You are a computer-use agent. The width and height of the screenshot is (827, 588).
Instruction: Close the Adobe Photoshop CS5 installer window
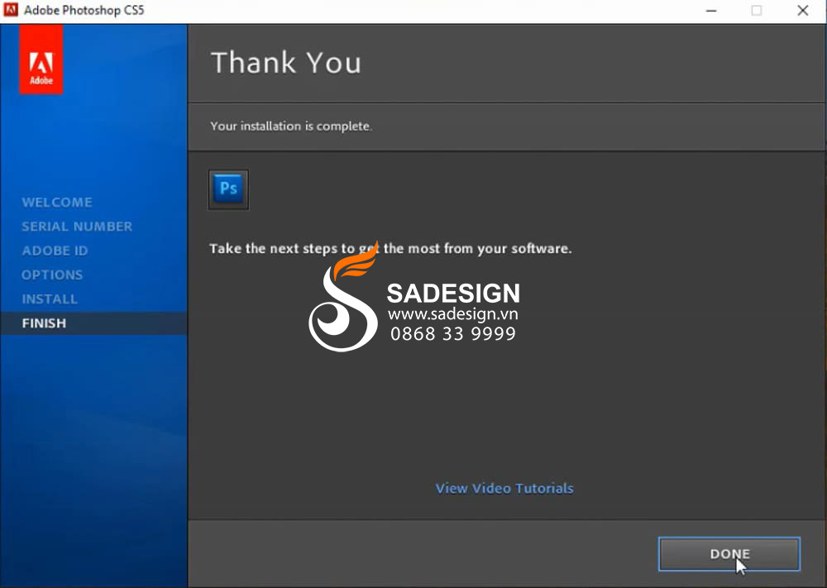click(x=803, y=11)
